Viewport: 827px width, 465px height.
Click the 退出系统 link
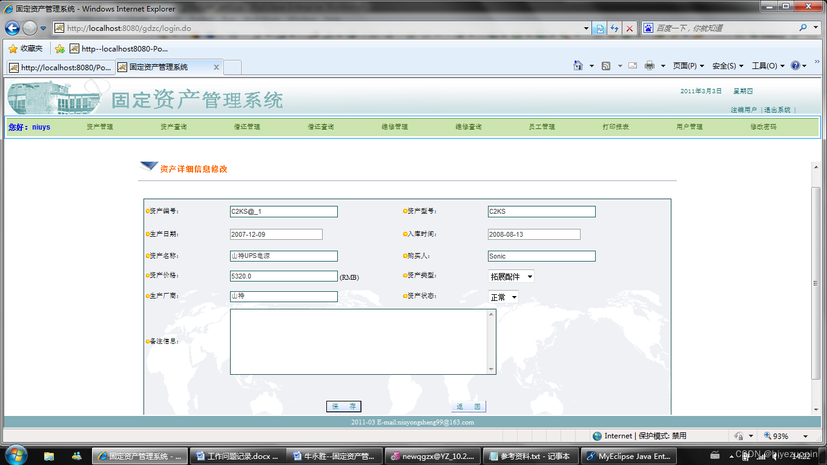(x=777, y=110)
